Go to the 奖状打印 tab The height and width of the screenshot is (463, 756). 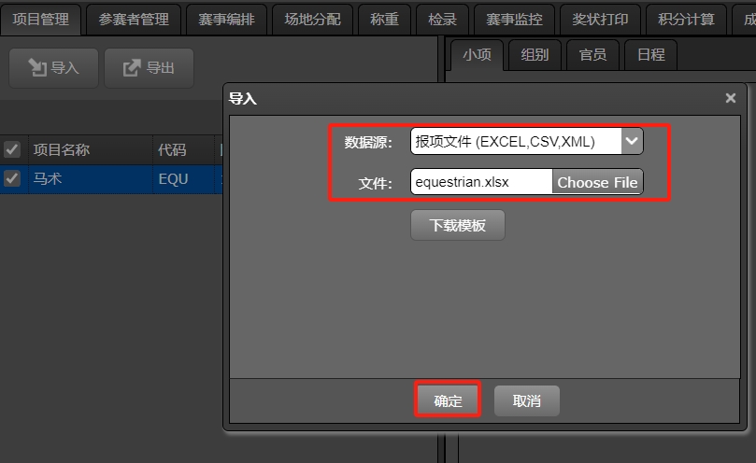600,20
